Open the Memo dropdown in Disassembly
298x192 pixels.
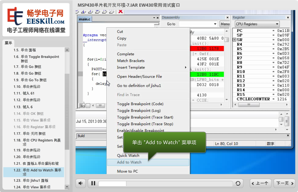pyautogui.click(x=225, y=24)
